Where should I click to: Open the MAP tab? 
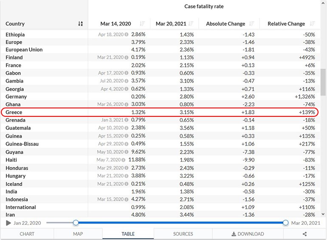78,234
